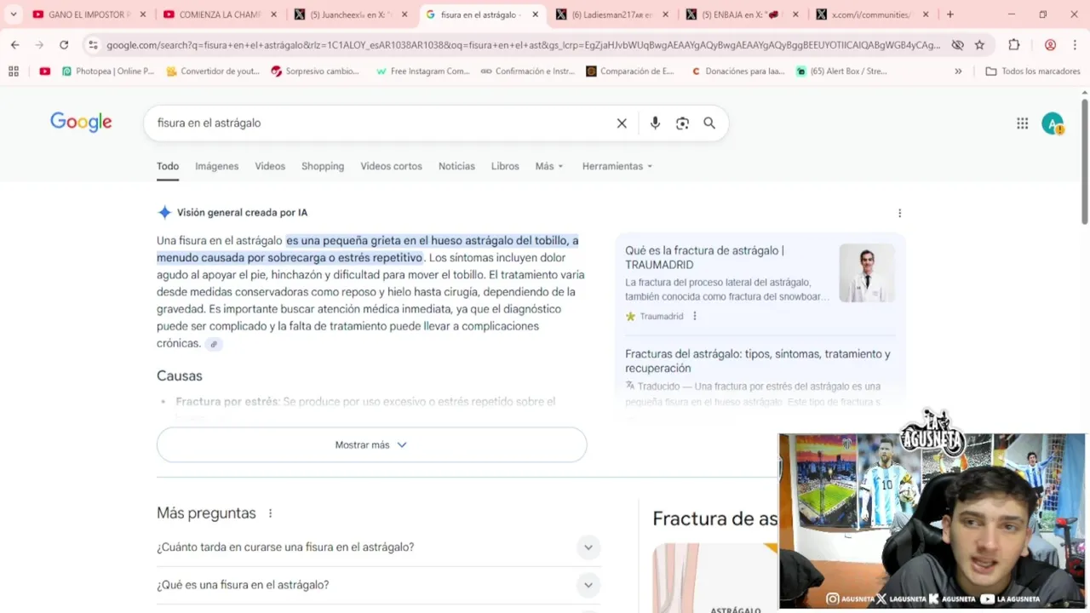Switch to the Imágenes tab
Screen dimensions: 1090x613
tap(216, 166)
